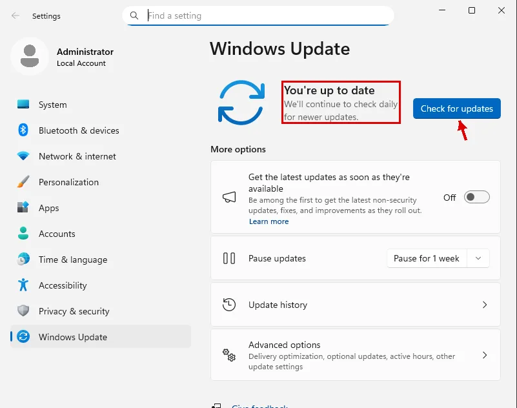Open System settings page
Viewport: 517px width, 408px height.
point(101,105)
